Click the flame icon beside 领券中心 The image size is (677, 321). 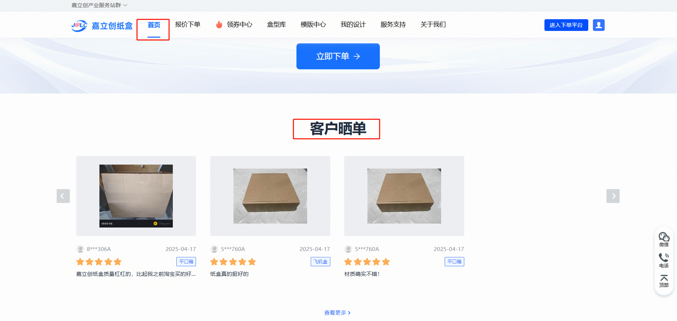pyautogui.click(x=219, y=25)
